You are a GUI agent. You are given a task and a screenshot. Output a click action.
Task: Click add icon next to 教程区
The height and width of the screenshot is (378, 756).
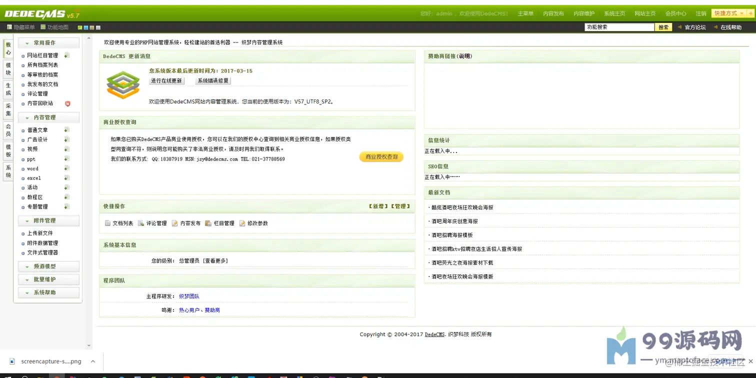coord(67,197)
